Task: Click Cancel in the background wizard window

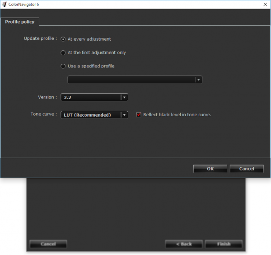Action: pyautogui.click(x=48, y=244)
